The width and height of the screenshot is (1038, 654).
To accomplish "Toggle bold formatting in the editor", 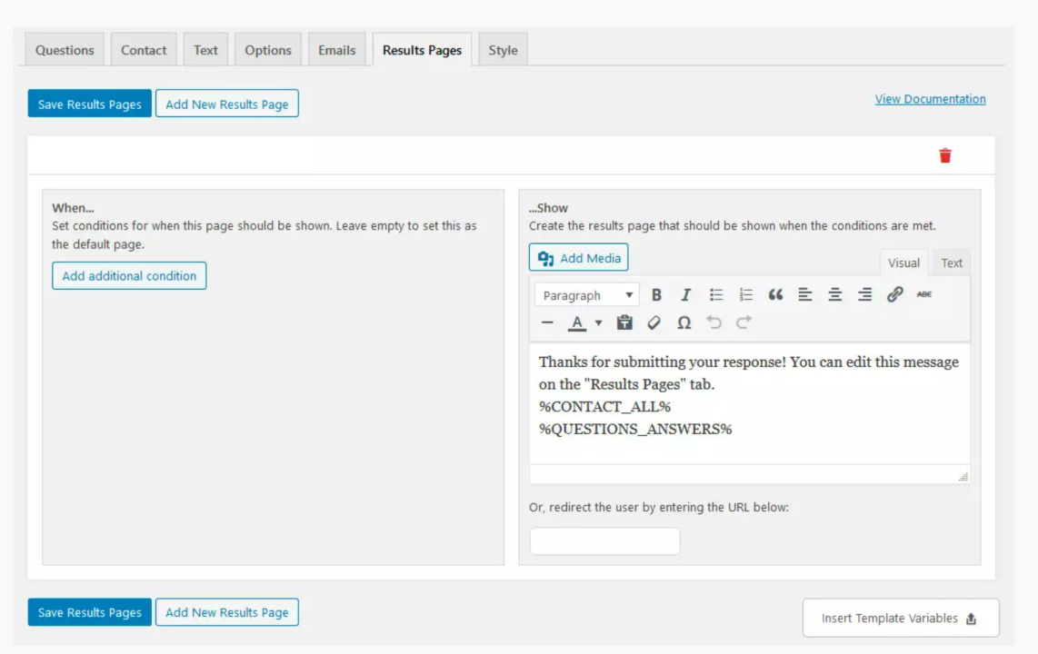I will (656, 294).
